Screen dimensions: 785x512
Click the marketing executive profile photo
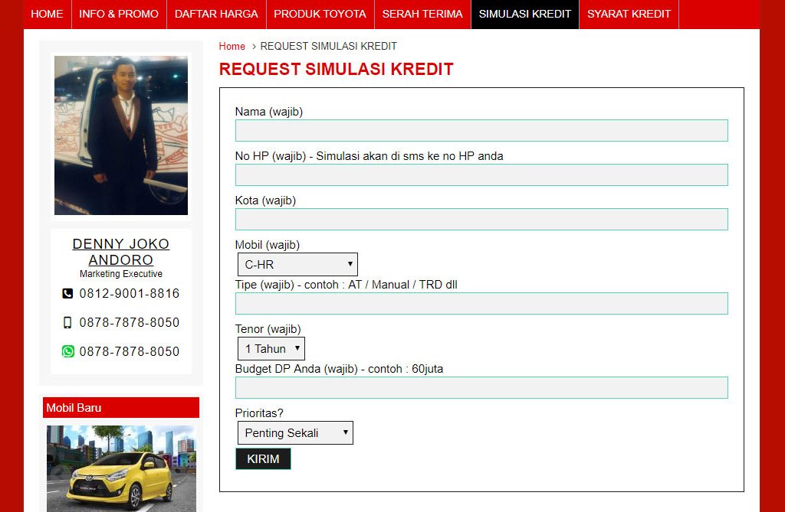(121, 135)
